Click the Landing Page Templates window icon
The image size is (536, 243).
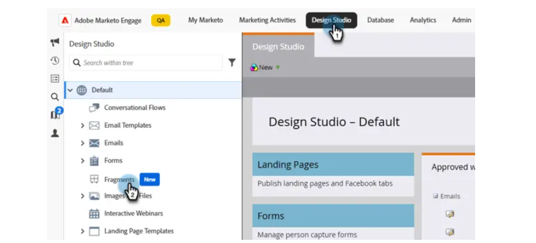[94, 232]
